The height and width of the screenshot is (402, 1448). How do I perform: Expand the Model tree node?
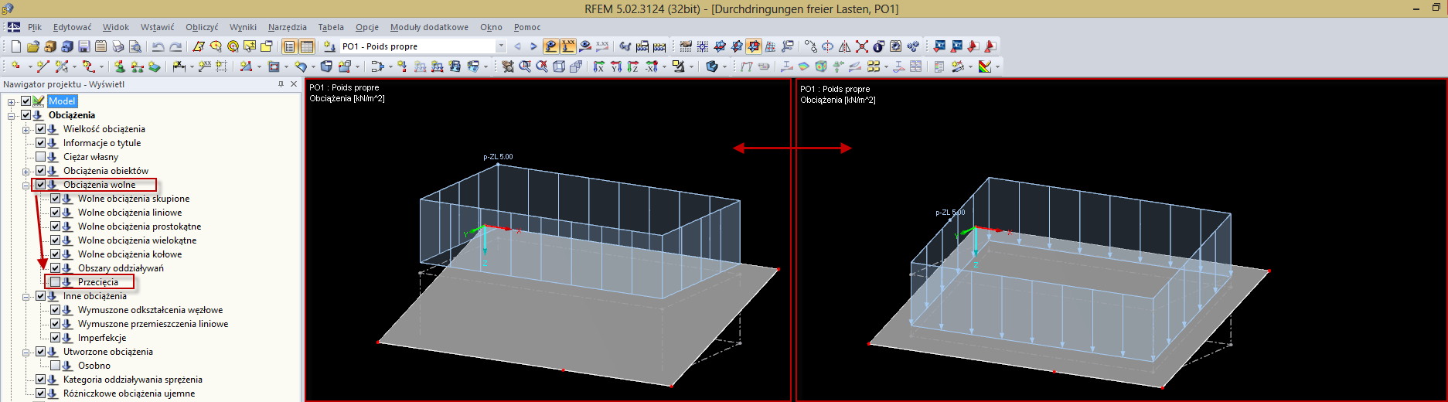(x=12, y=101)
